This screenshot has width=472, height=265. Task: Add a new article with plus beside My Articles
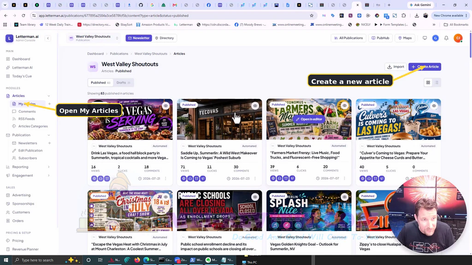(49, 104)
